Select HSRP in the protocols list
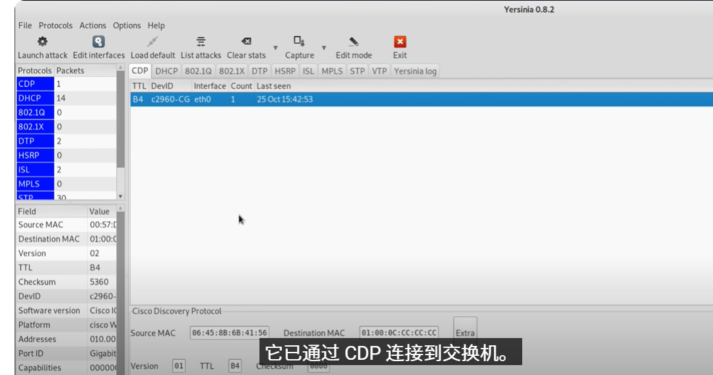This screenshot has width=713, height=375. tap(67, 155)
